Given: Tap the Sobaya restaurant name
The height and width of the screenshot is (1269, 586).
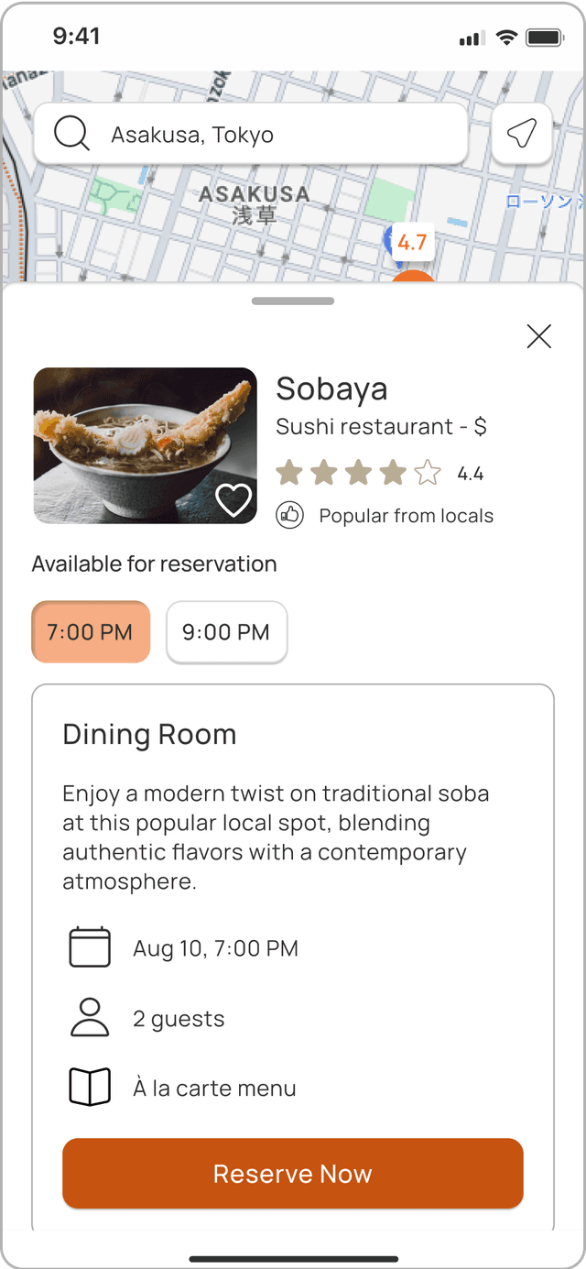Looking at the screenshot, I should (x=331, y=388).
